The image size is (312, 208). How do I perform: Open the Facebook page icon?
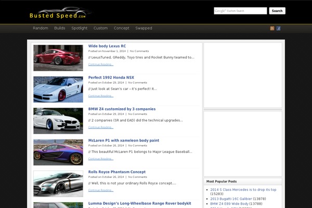pyautogui.click(x=278, y=28)
